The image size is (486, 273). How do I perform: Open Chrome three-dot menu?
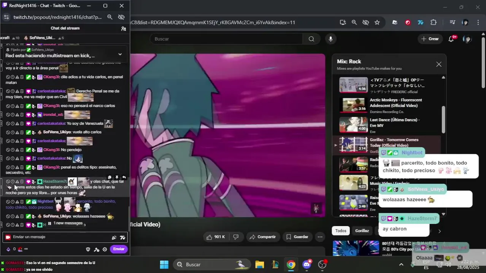(x=478, y=22)
